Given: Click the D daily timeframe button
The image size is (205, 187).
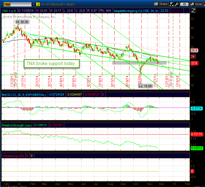Looking at the screenshot, I should (x=184, y=4).
